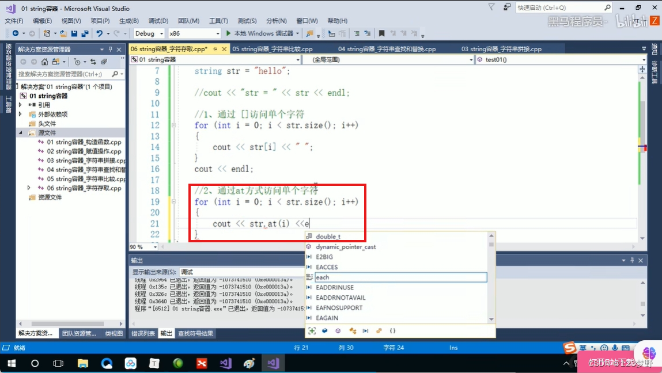Click the Save All toolbar icon
The image size is (662, 373).
[85, 33]
